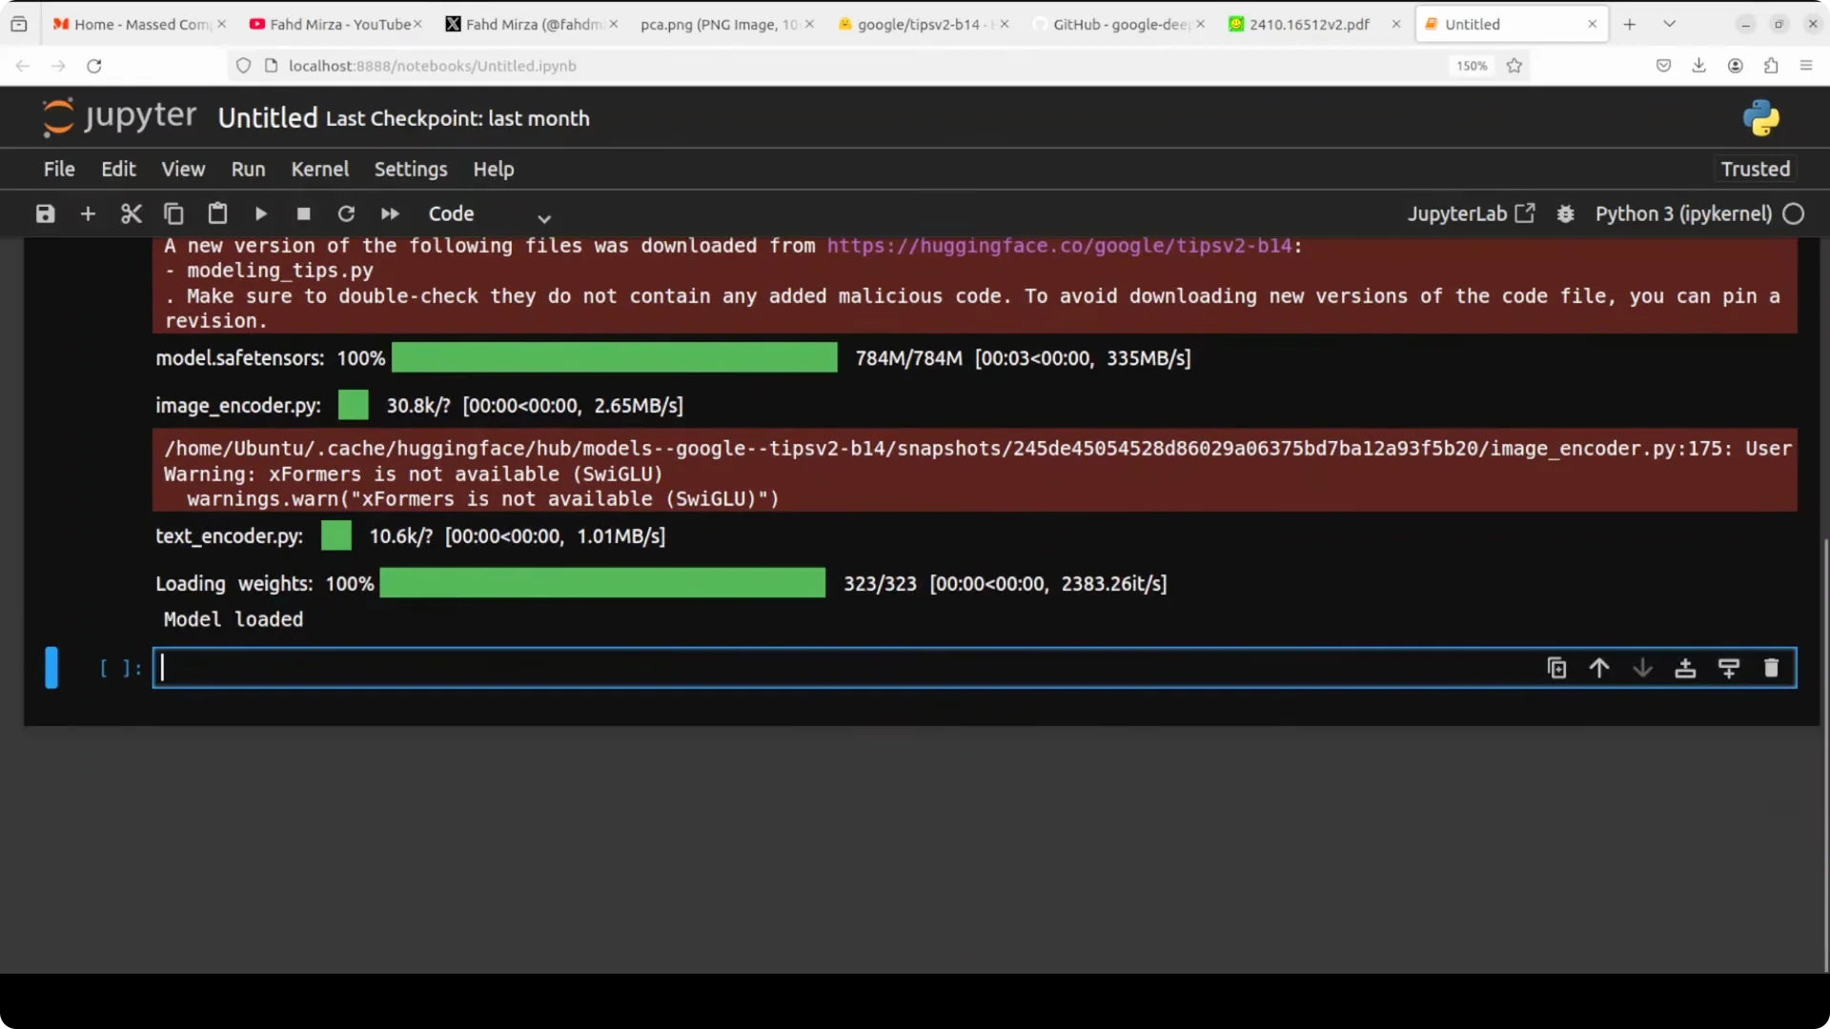The image size is (1830, 1029).
Task: Reset the 150% zoom level badge
Action: coord(1471,66)
